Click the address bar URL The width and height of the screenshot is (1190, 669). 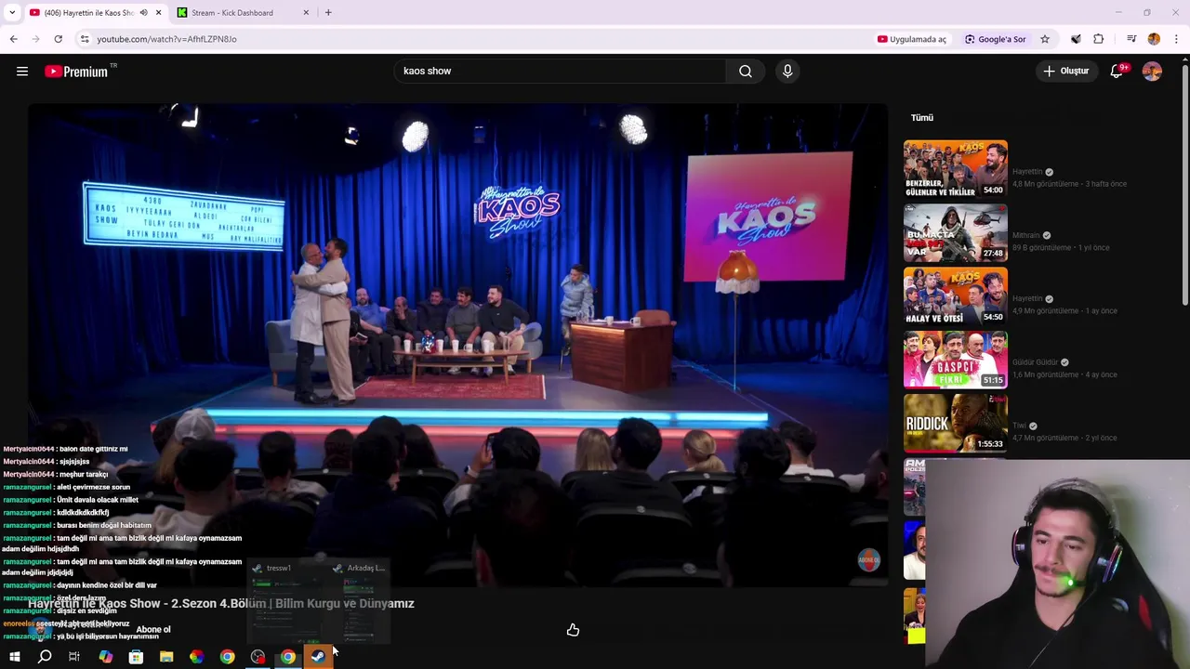(x=167, y=39)
